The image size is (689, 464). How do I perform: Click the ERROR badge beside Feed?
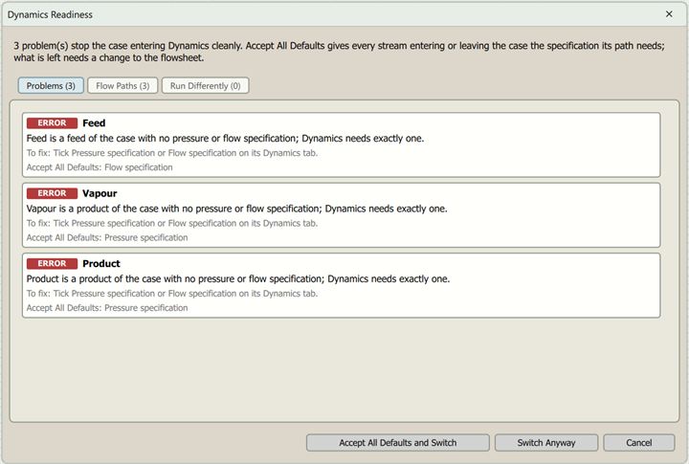point(52,123)
